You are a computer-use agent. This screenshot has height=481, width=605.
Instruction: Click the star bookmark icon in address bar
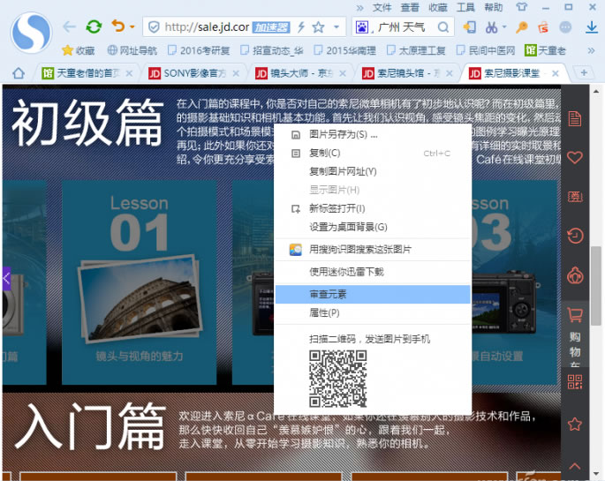click(x=318, y=26)
